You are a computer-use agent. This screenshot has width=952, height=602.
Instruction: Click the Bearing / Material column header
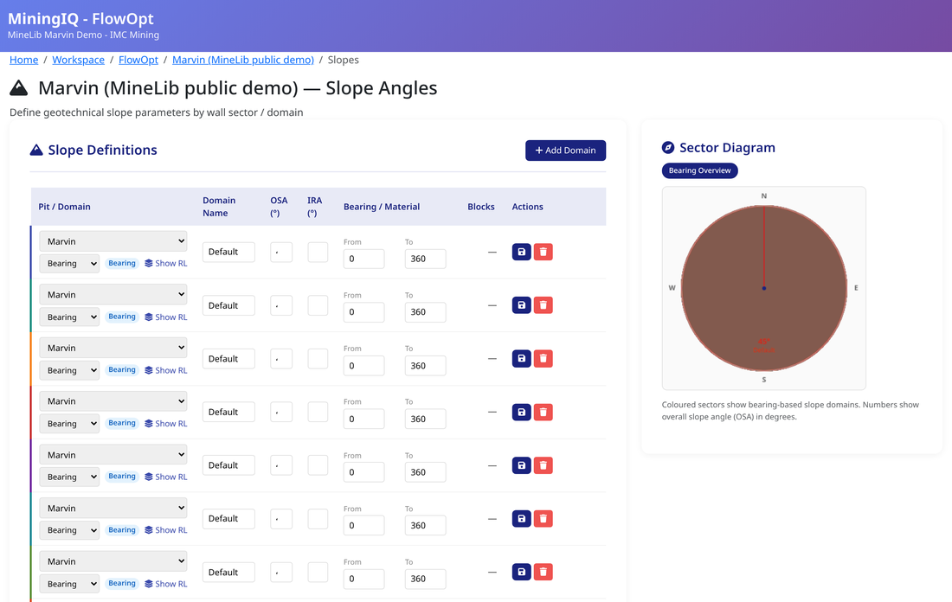tap(382, 207)
